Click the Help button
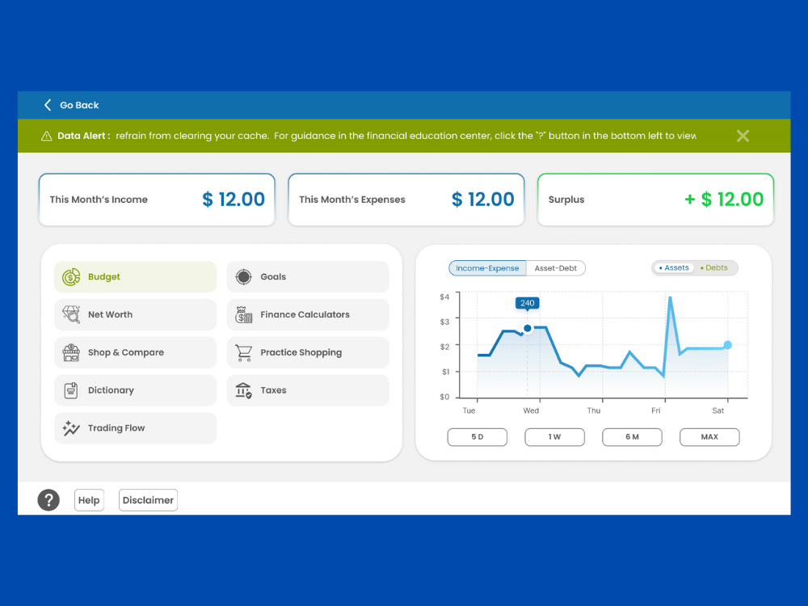Viewport: 808px width, 606px height. 89,500
